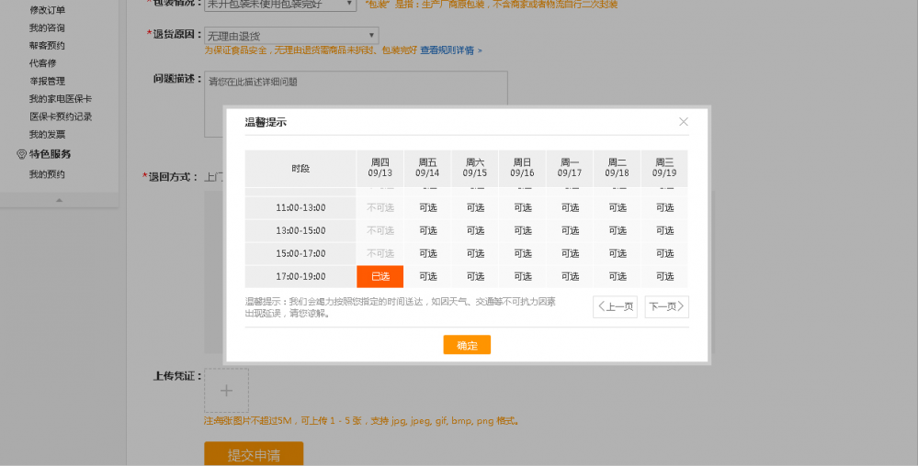Viewport: 918px width, 466px height.
Task: Click the 周三 09/19 column header
Action: (664, 169)
